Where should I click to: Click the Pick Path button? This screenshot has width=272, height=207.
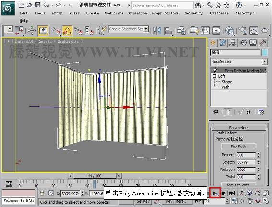coord(238,146)
